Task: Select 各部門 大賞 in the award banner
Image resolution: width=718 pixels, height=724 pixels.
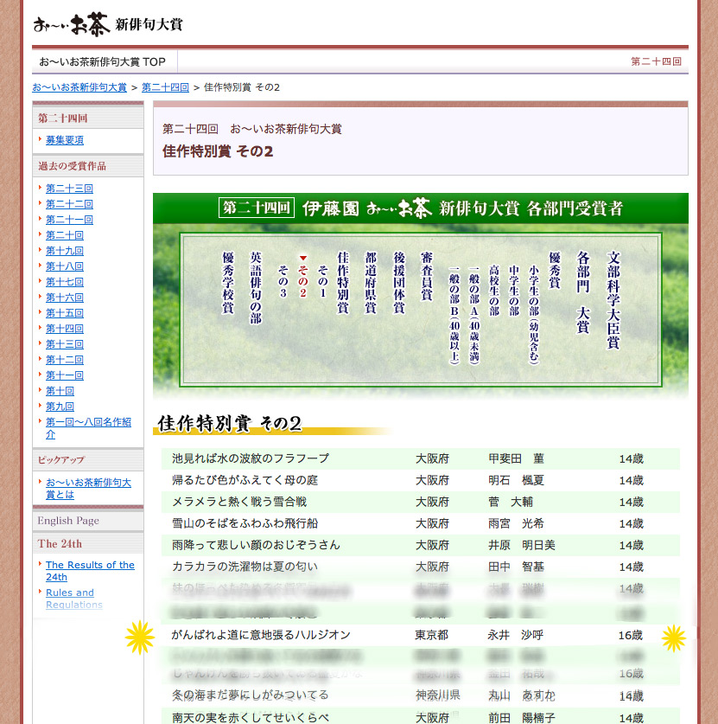Action: point(583,292)
